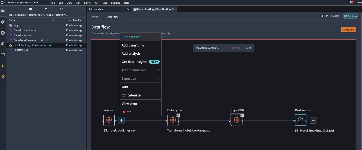
Task: Click the Git clone toolbar icon
Action: (77, 9)
